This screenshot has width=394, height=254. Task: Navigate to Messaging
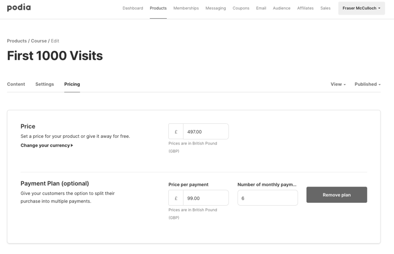(x=215, y=8)
